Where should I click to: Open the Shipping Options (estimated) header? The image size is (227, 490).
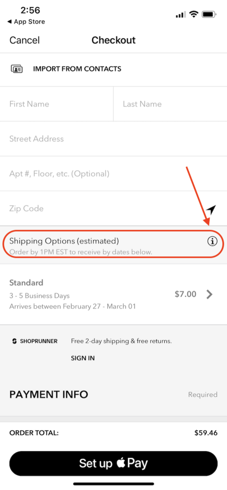[113, 245]
